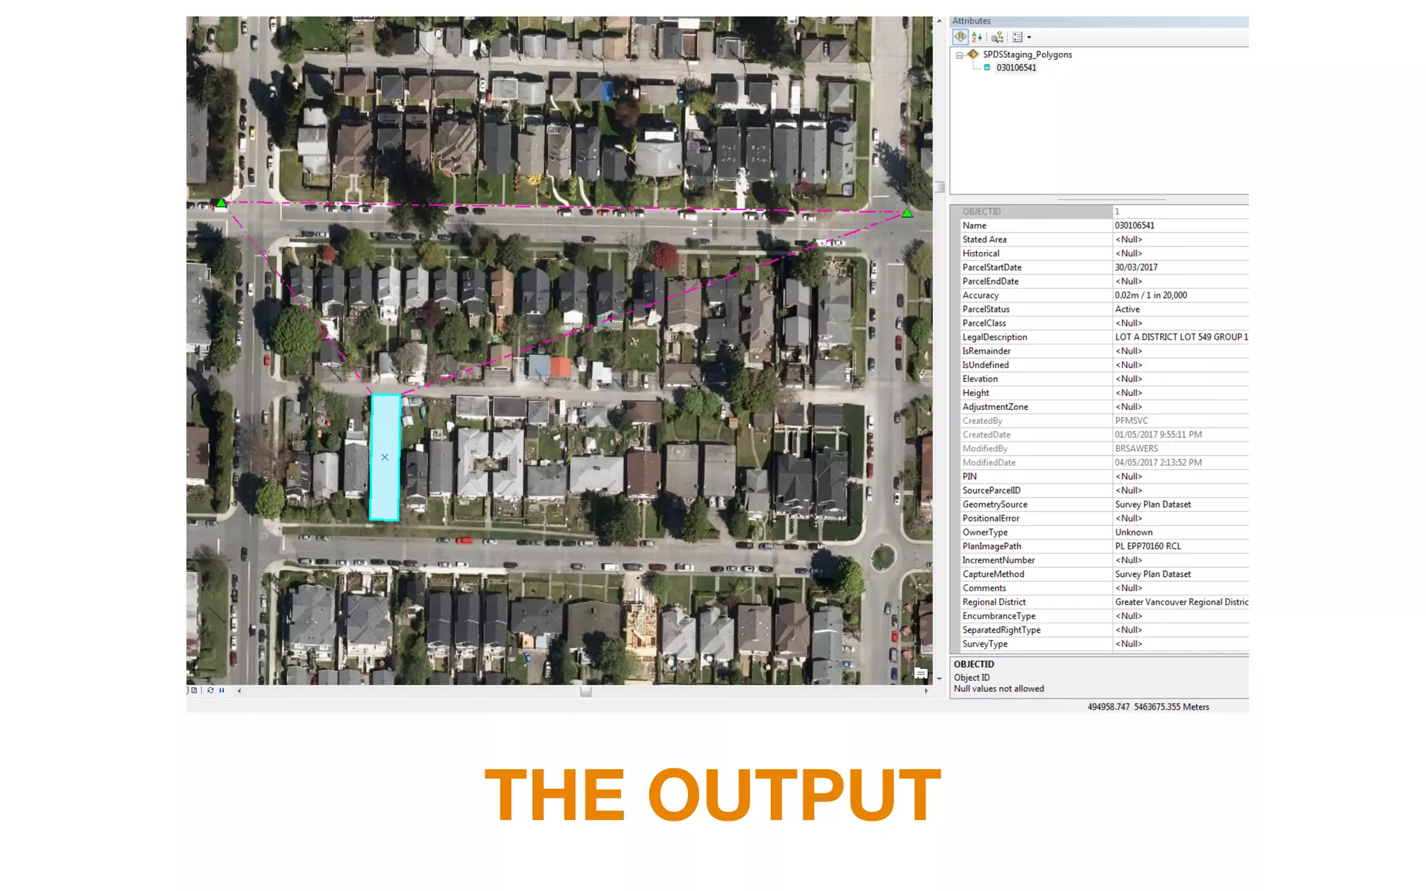Click the Stated Area value cell
This screenshot has height=891, width=1426.
[1180, 239]
